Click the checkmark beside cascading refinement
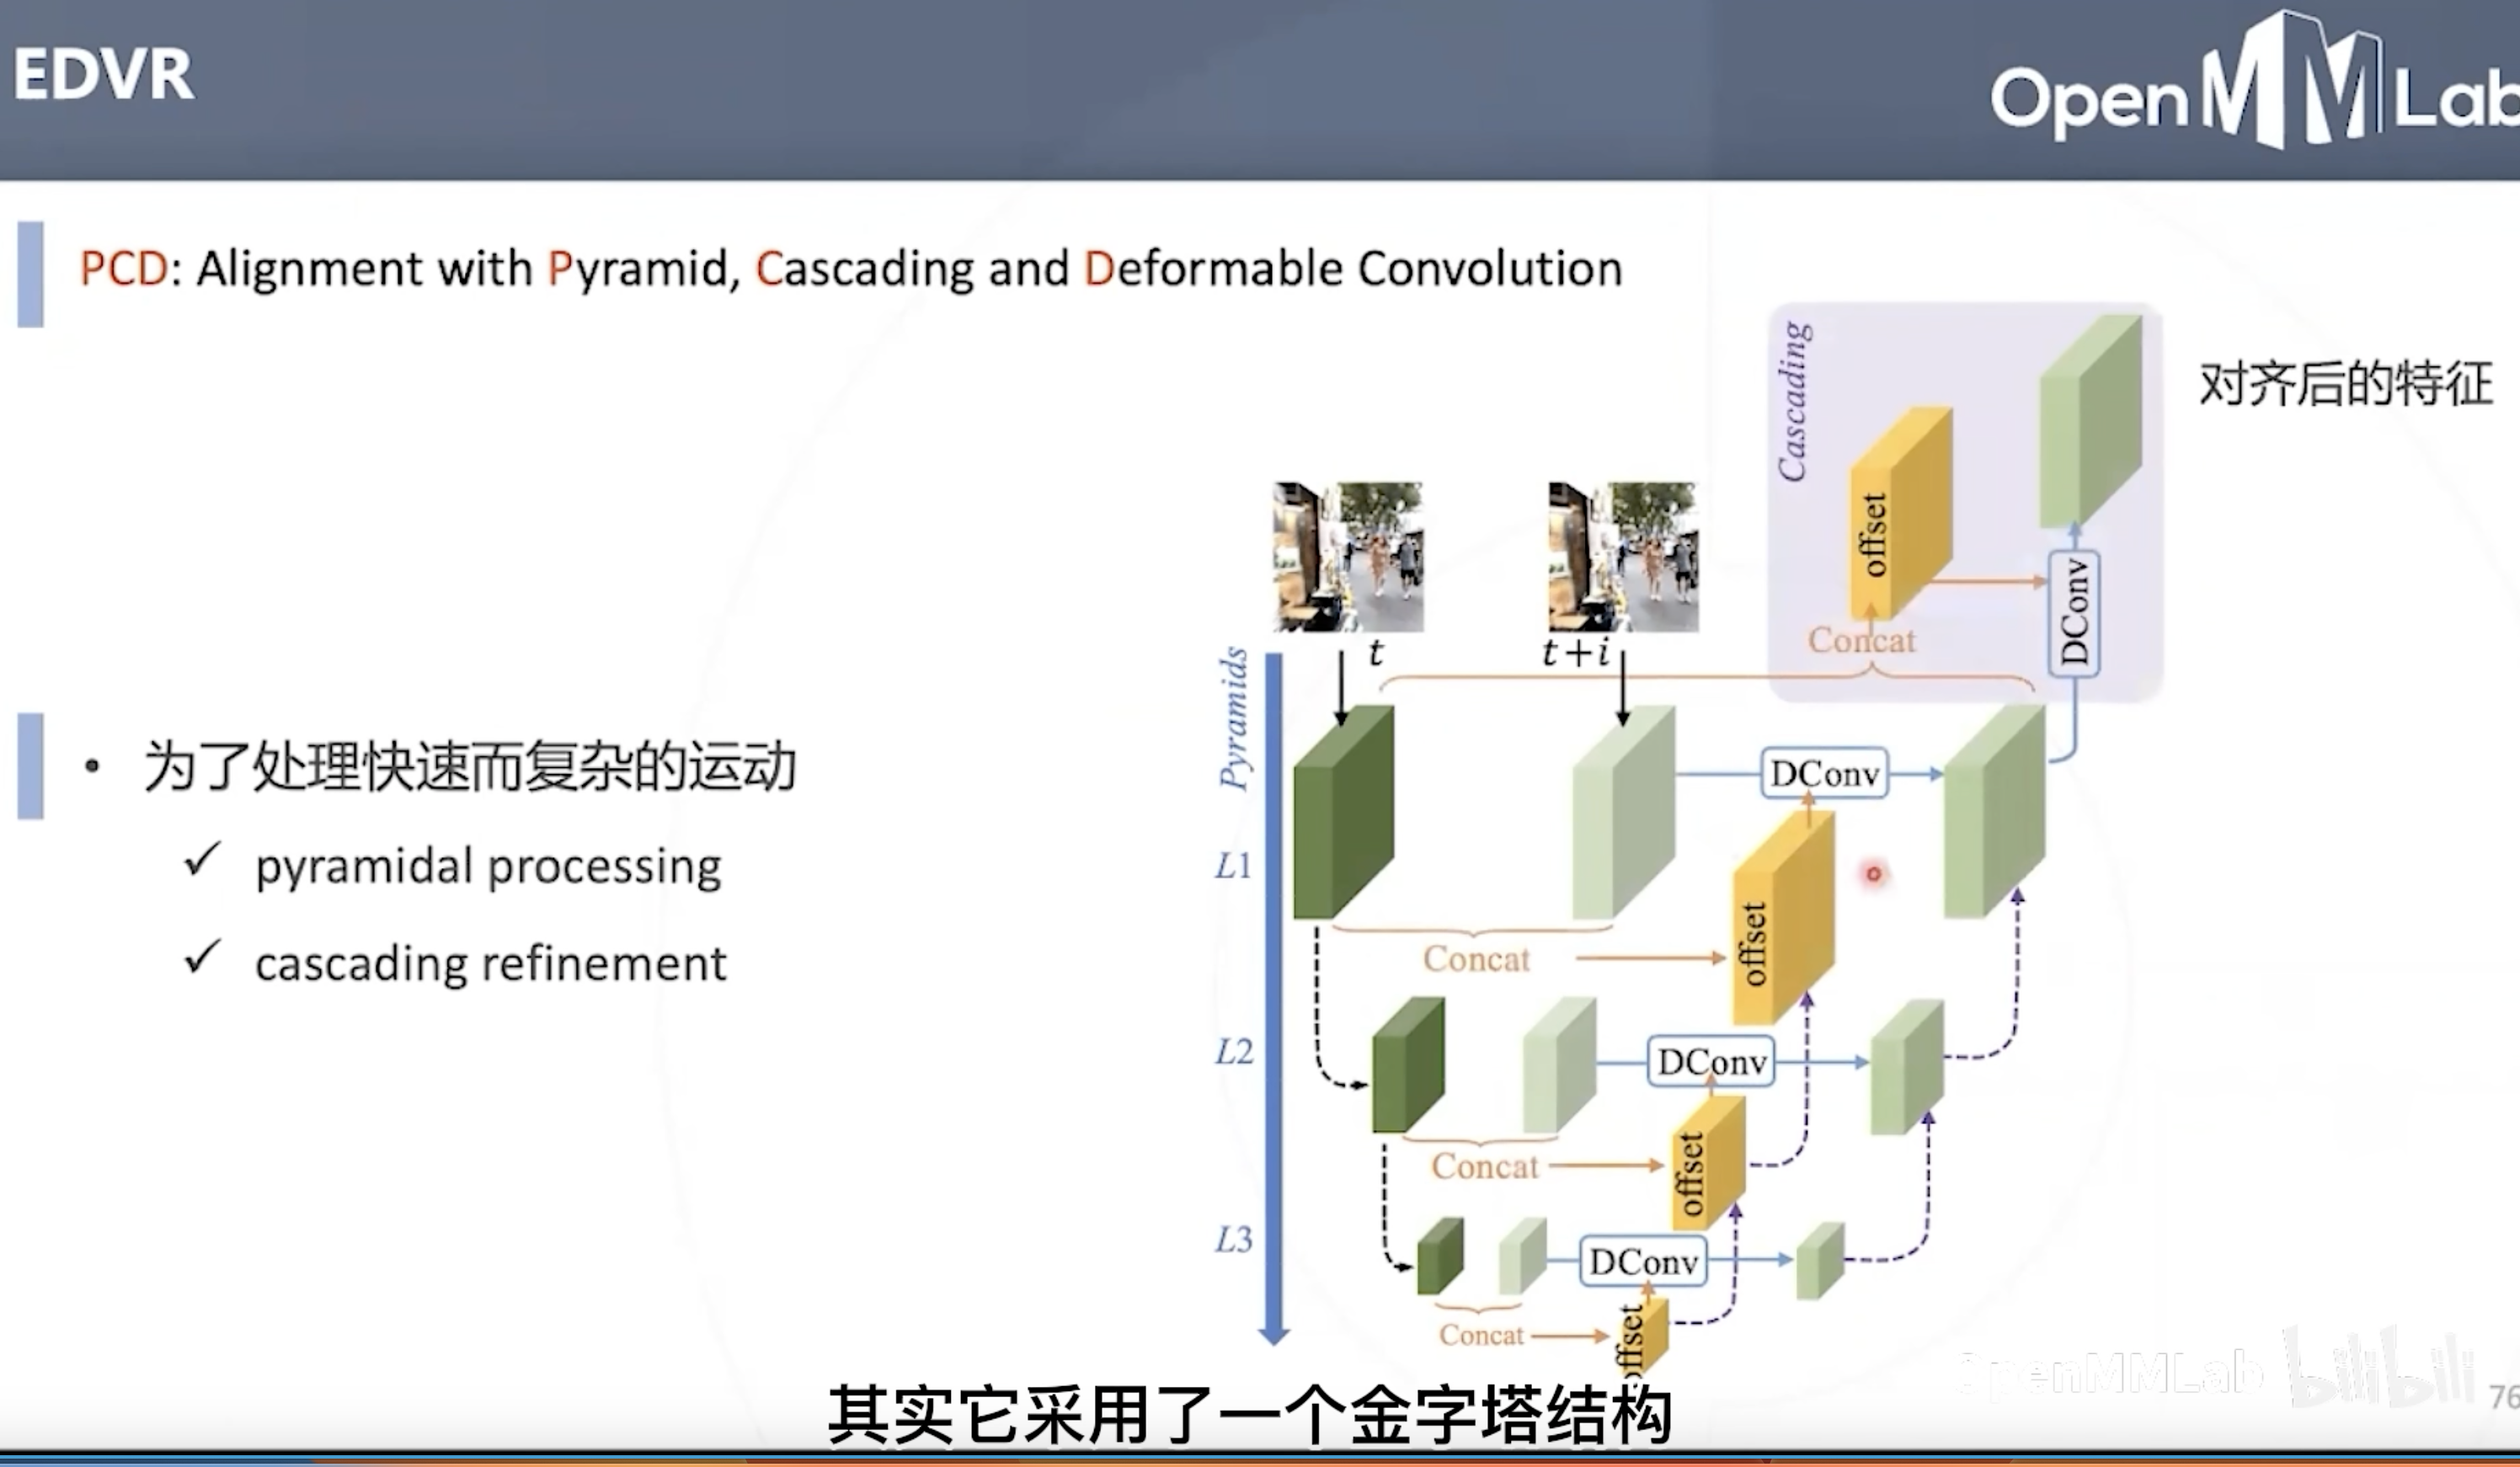Image resolution: width=2520 pixels, height=1467 pixels. click(202, 957)
